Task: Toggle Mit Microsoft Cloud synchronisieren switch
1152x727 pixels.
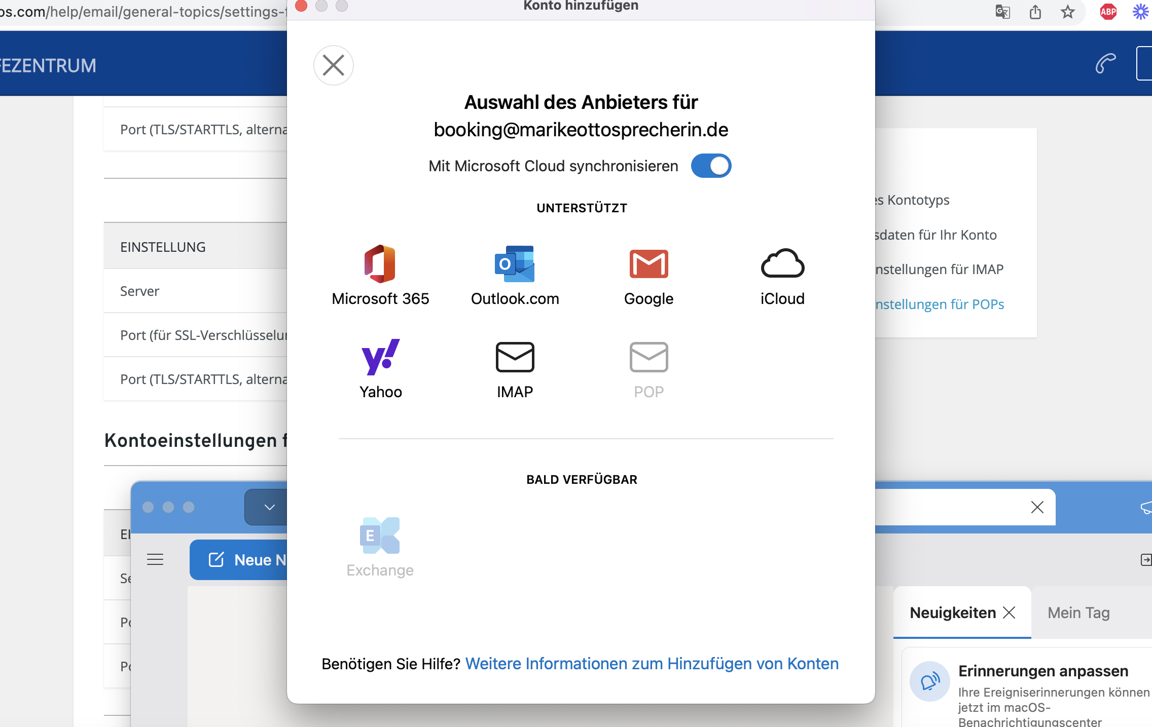Action: point(711,166)
